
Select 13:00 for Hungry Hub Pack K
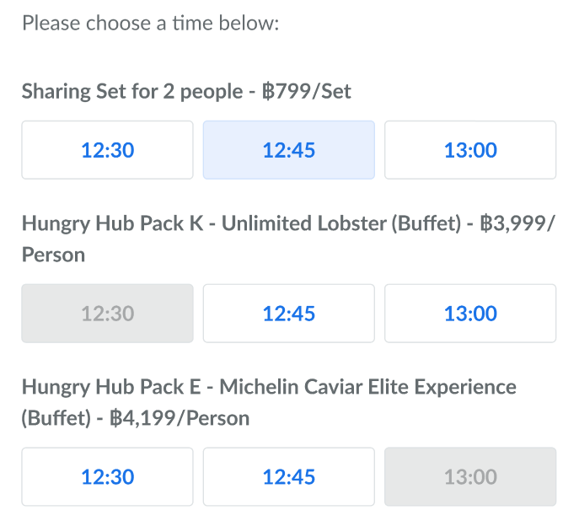(470, 314)
